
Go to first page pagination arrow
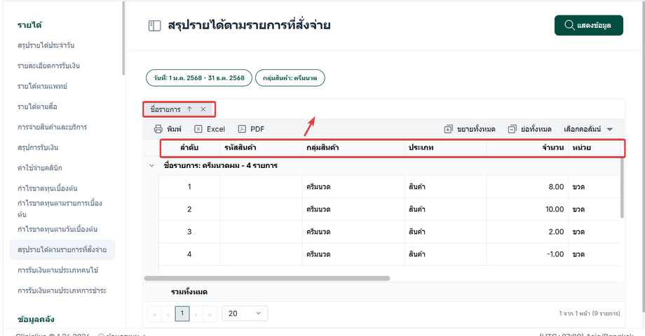pyautogui.click(x=155, y=314)
